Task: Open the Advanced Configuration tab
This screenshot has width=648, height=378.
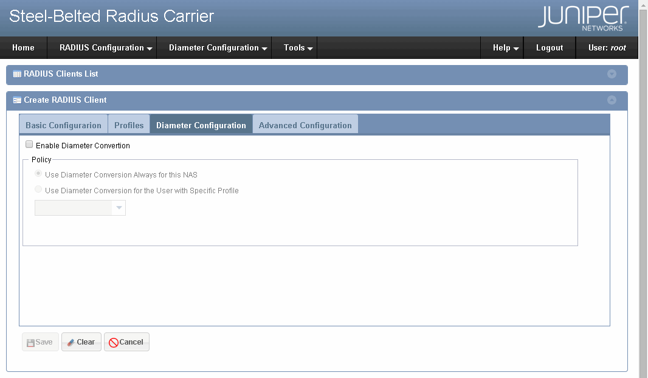Action: pyautogui.click(x=305, y=124)
